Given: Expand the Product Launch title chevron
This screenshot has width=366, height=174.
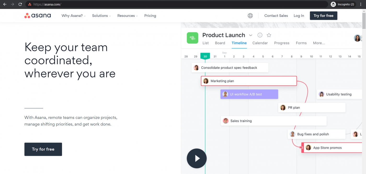Looking at the screenshot, I should coord(250,35).
